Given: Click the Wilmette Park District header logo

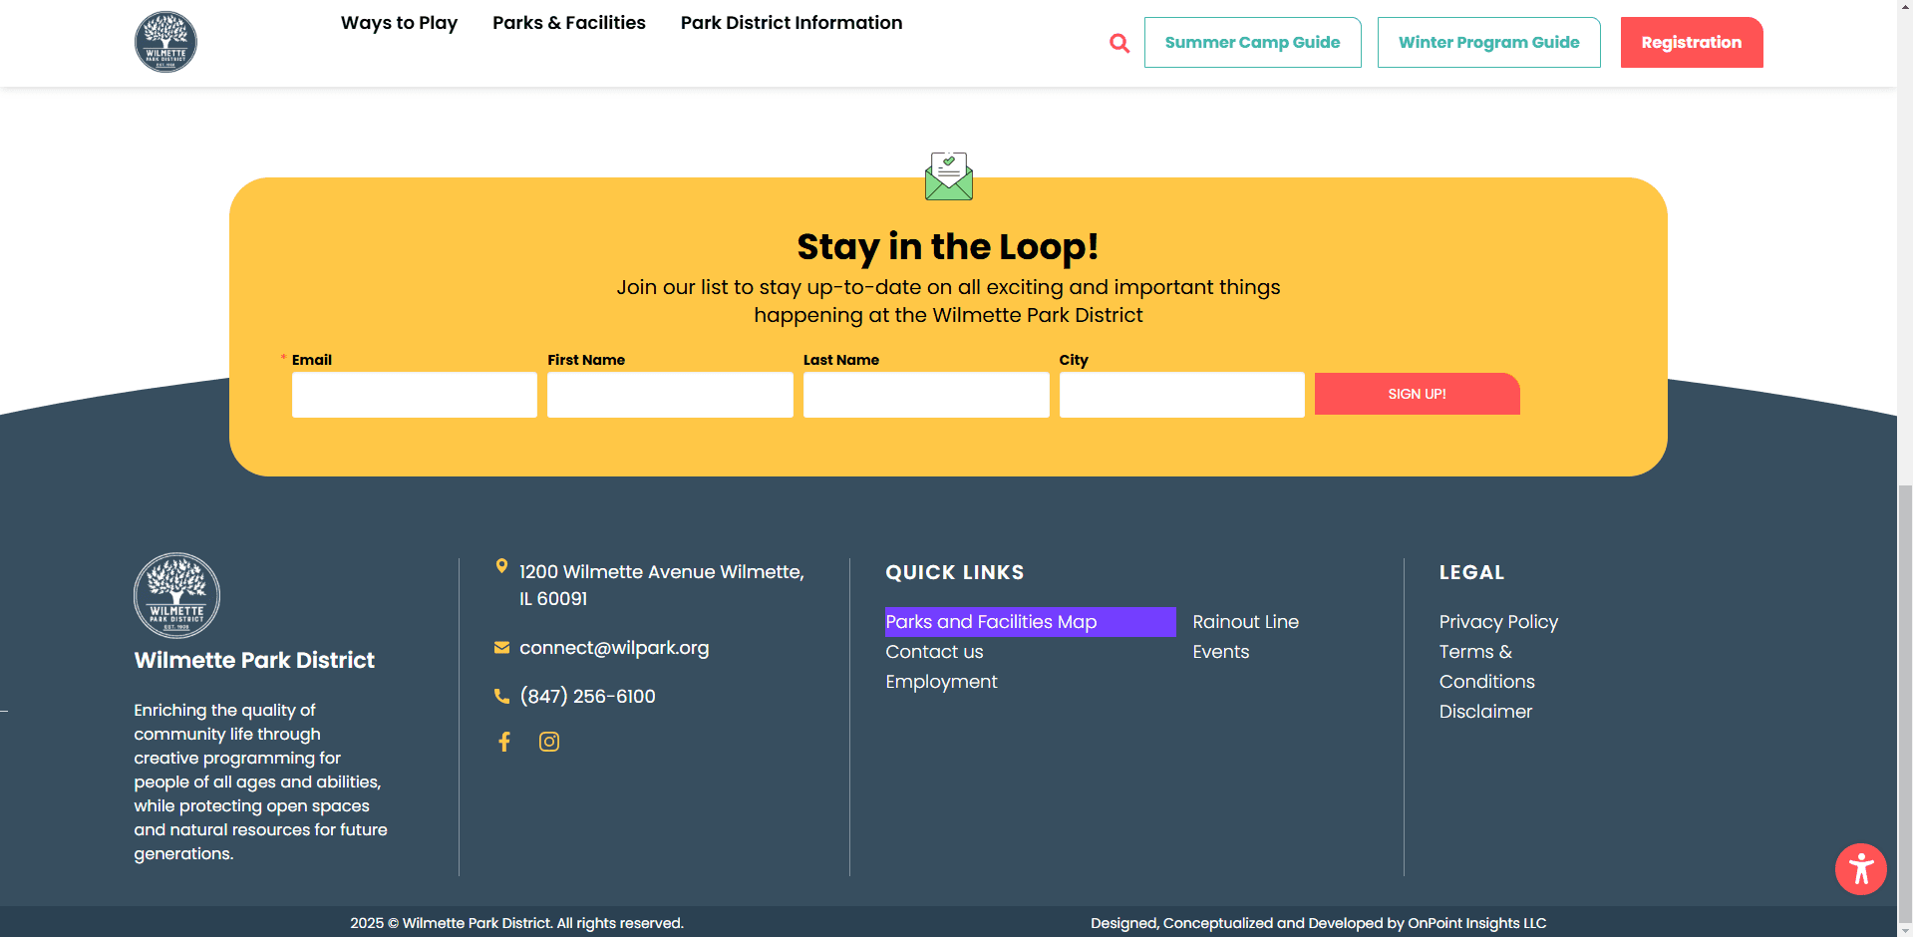Looking at the screenshot, I should pos(165,42).
